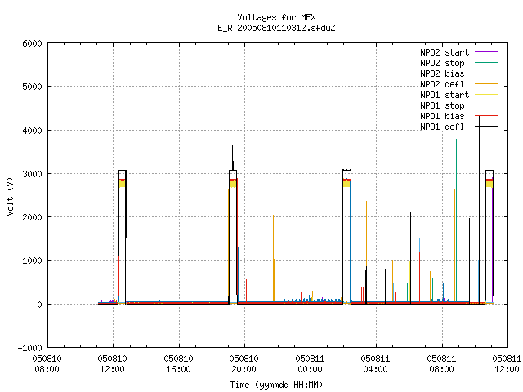Image resolution: width=523 pixels, height=392 pixels.
Task: Click the '050810 20:00' x-axis label
Action: point(244,363)
